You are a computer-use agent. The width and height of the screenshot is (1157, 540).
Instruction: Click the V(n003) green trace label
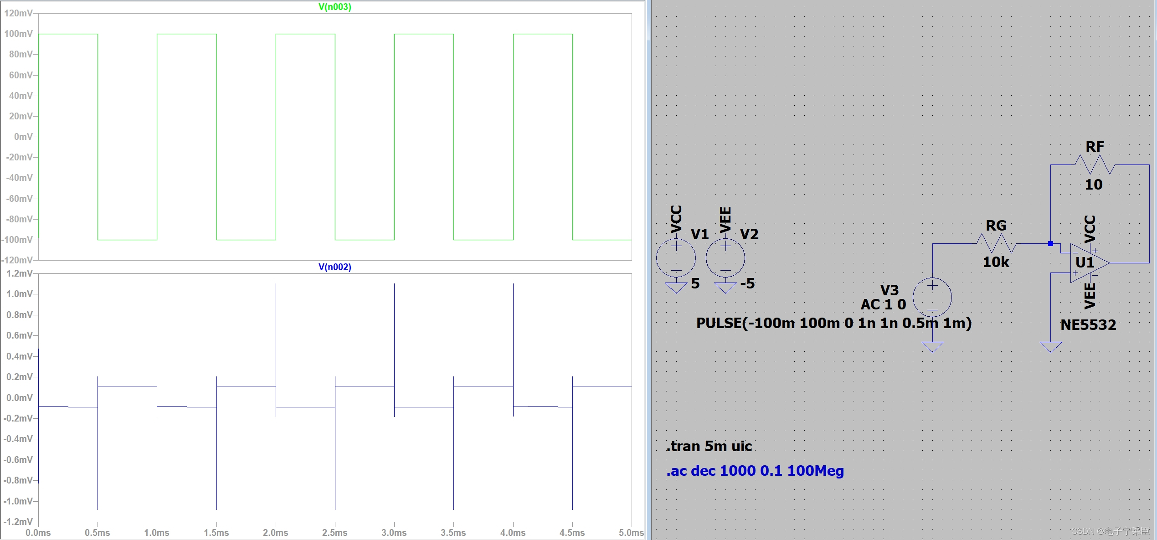click(x=334, y=7)
